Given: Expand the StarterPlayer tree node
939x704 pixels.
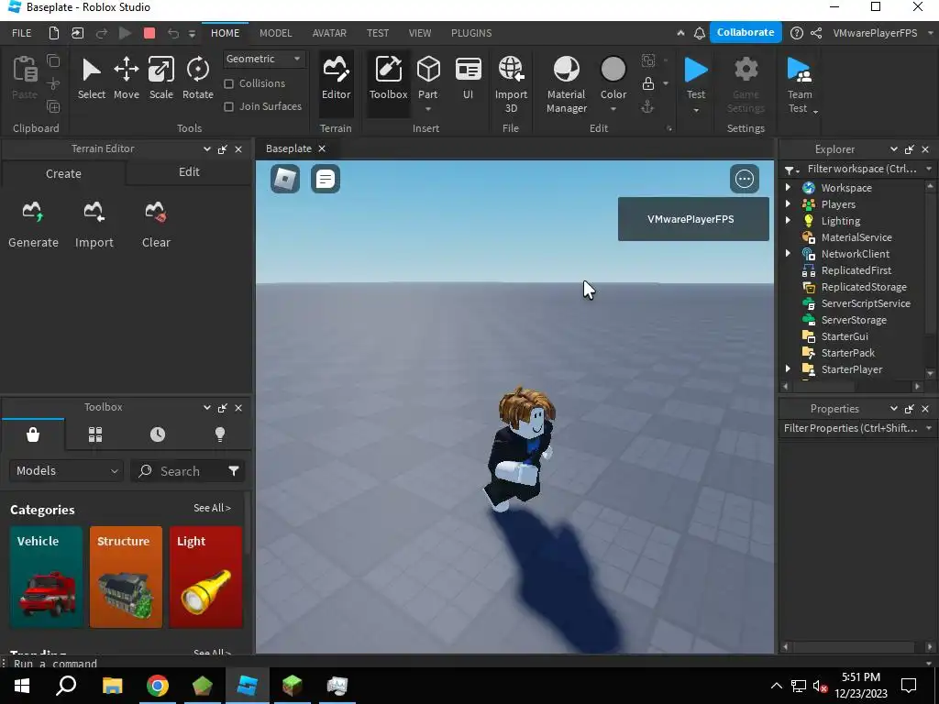Looking at the screenshot, I should pyautogui.click(x=788, y=368).
